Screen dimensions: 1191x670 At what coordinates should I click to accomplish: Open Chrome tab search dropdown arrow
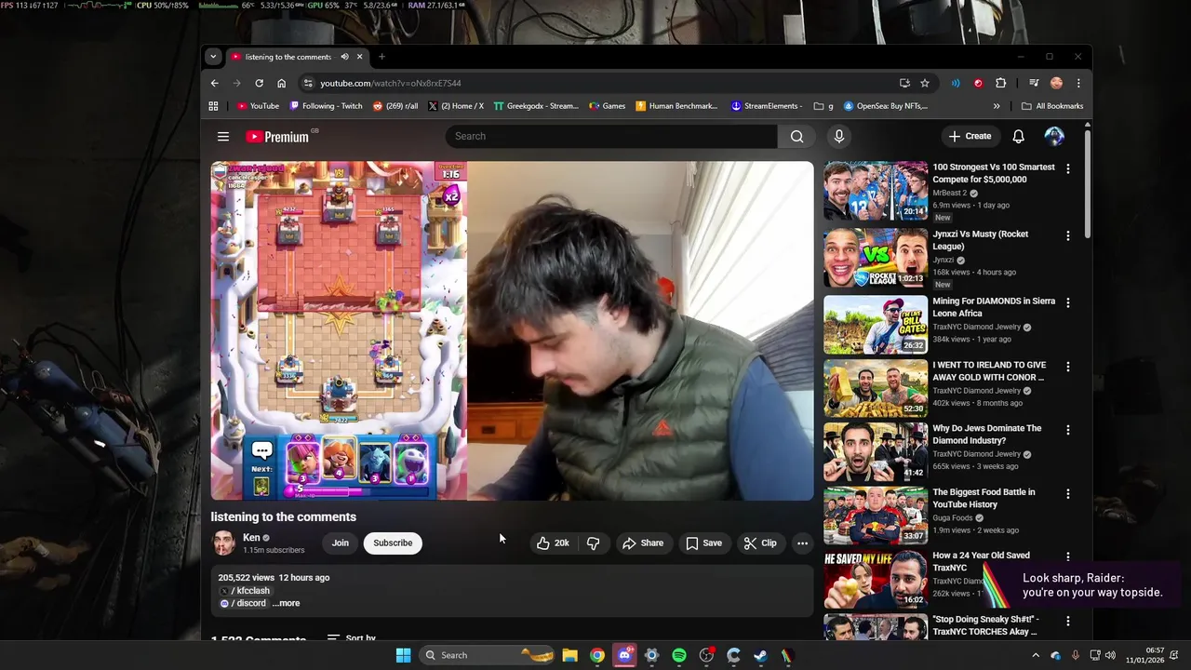pos(213,57)
